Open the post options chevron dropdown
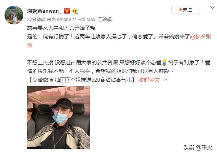 212,8
